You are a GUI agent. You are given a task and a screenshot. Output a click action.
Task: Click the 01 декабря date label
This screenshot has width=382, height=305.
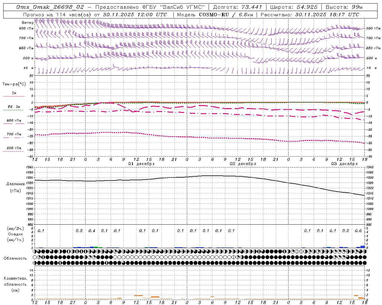click(141, 164)
